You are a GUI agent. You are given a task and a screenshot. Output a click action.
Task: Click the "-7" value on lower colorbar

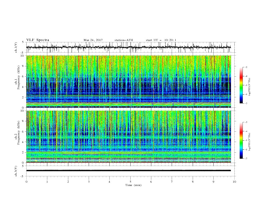[x=246, y=159]
